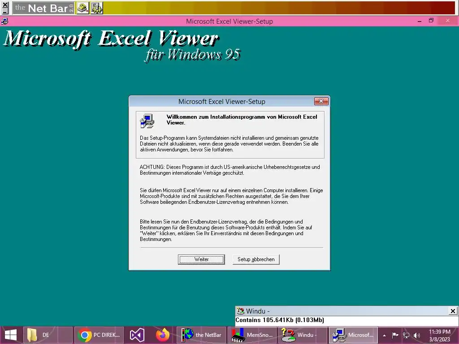Click the 'ACHTUNG: Dieses Programm' warning paragraph
459x344 pixels.
click(229, 170)
